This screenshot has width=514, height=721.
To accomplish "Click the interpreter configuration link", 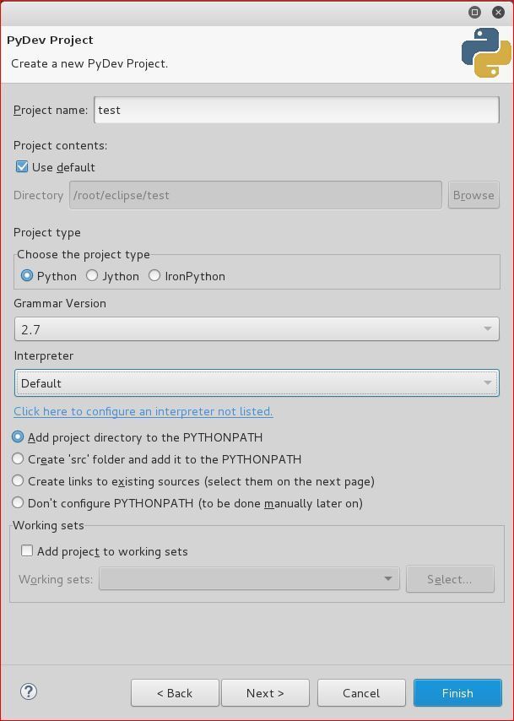I will pos(143,411).
